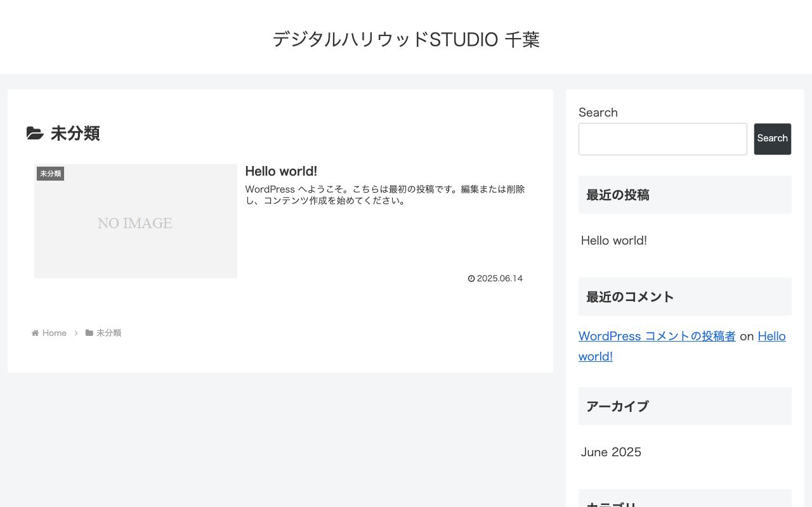Click inside the search input field
Viewport: 812px width, 507px height.
(x=662, y=139)
